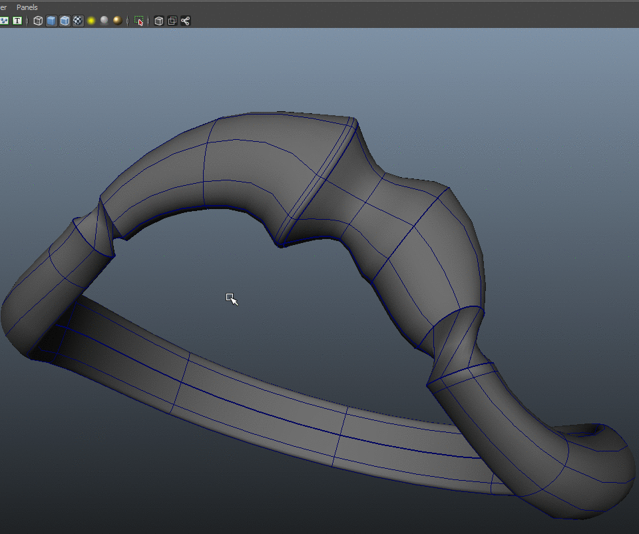Collapse toolbar group handle before X-Ray icon
639x534 pixels.
click(x=149, y=21)
